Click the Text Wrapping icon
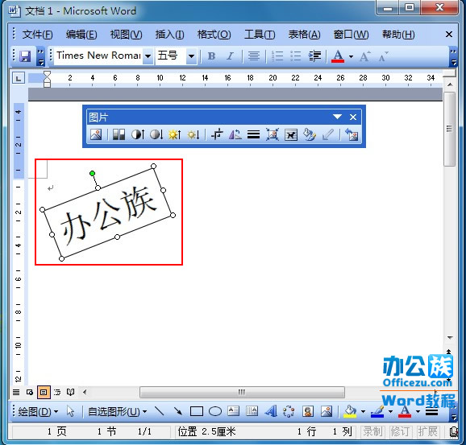The height and width of the screenshot is (445, 466). (x=291, y=134)
